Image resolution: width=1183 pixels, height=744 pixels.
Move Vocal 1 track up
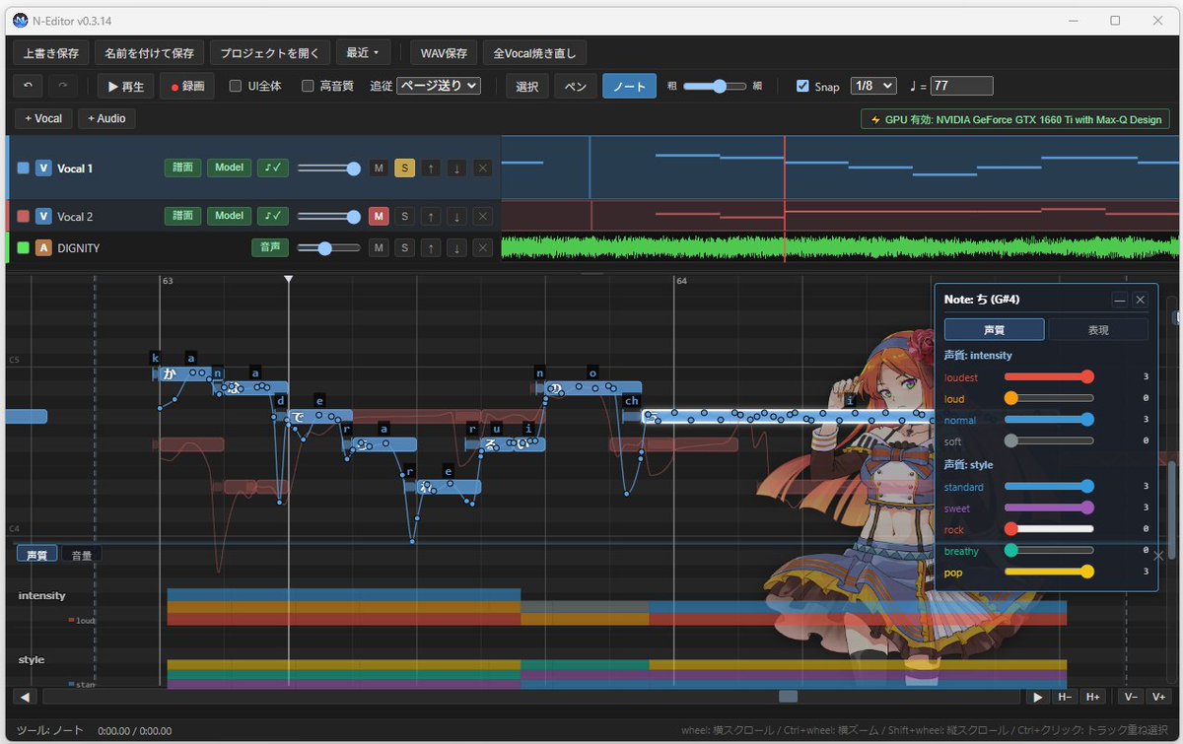tap(431, 169)
